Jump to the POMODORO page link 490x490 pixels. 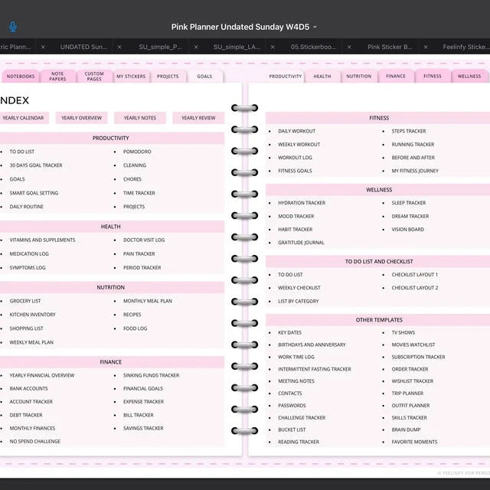(x=137, y=152)
